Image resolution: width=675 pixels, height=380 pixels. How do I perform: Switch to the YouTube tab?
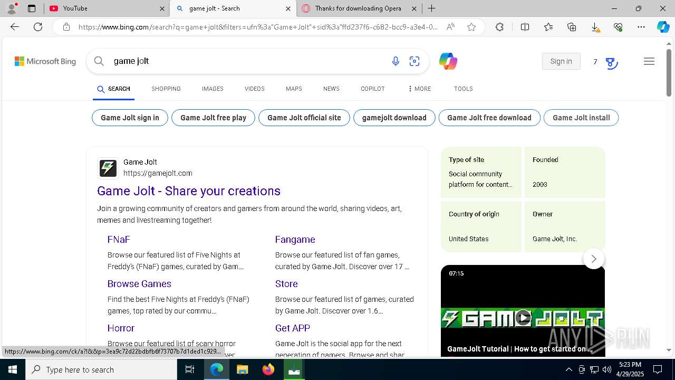coord(107,8)
